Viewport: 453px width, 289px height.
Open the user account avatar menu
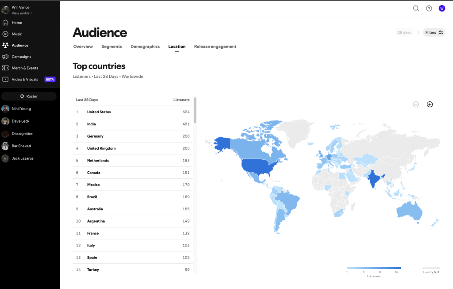click(441, 8)
